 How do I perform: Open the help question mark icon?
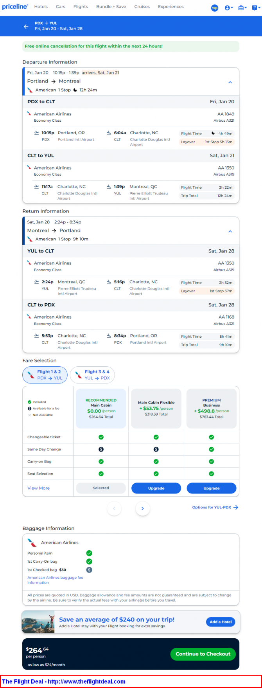click(x=255, y=8)
